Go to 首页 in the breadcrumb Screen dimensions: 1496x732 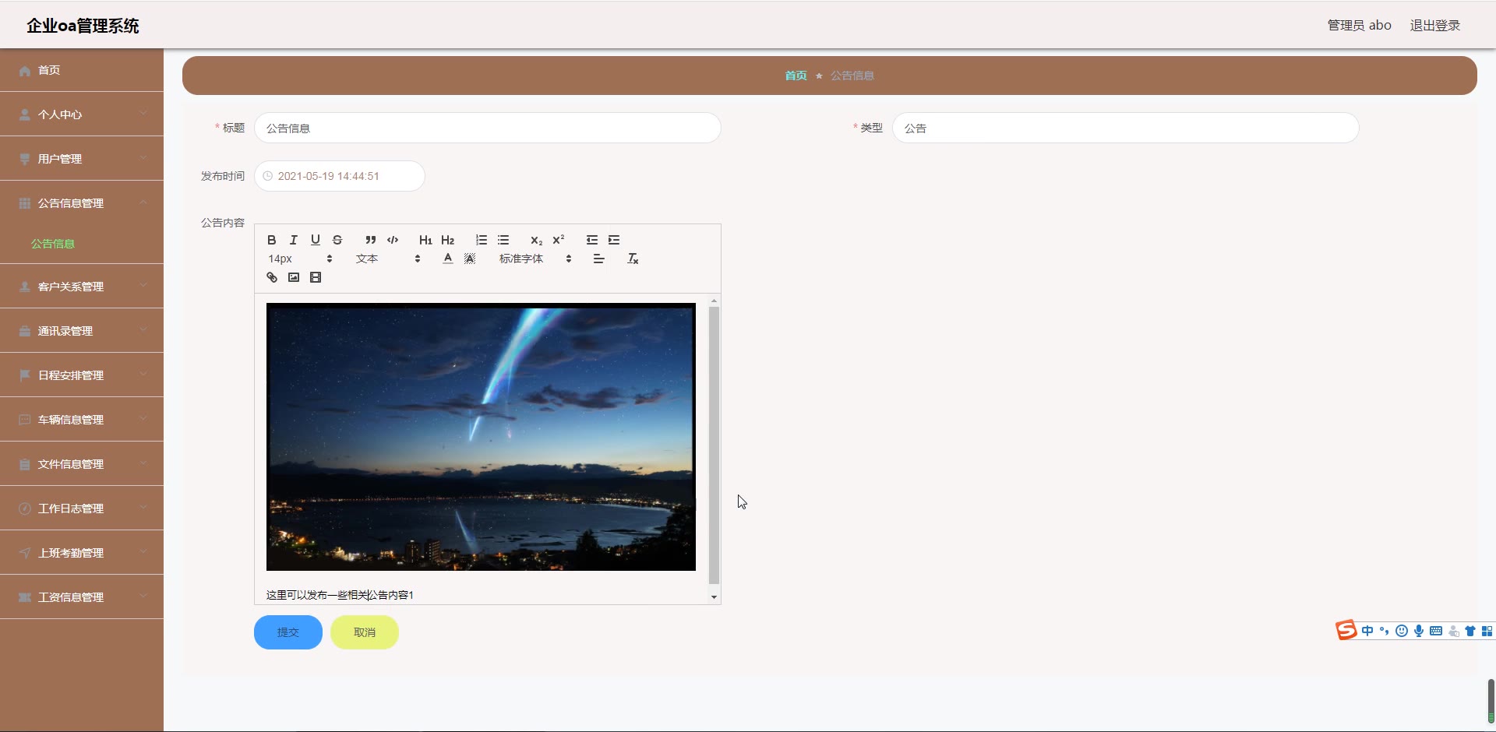point(796,76)
